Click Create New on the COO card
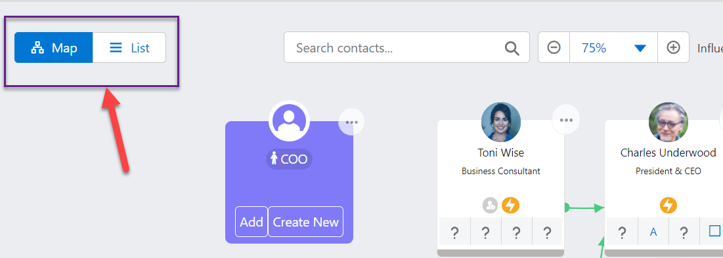723x258 pixels. [306, 222]
